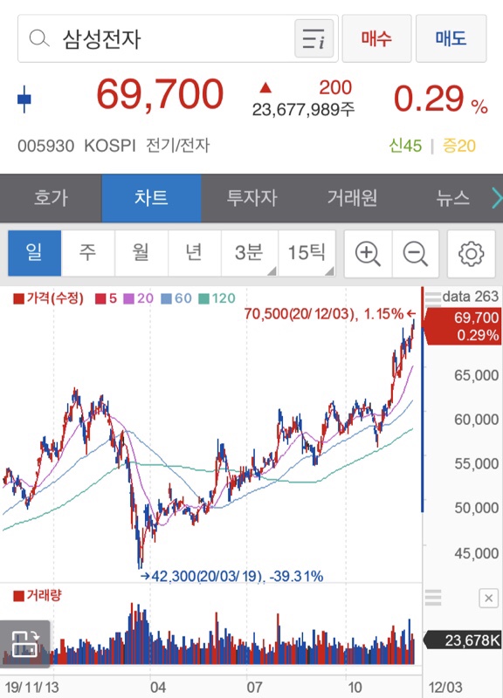Image resolution: width=503 pixels, height=698 pixels.
Task: Tap the green 신45 credit label
Action: [405, 146]
